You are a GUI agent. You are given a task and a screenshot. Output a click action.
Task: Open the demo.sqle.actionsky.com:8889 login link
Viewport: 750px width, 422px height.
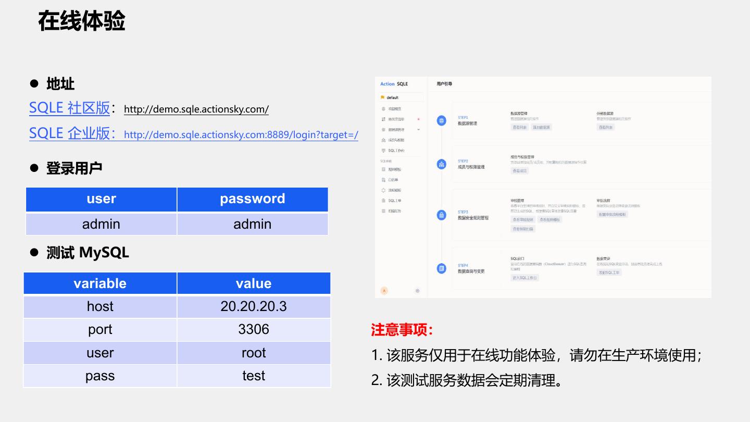click(x=241, y=135)
